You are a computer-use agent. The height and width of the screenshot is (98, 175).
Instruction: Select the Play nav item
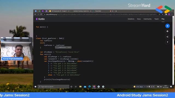(x=163, y=19)
